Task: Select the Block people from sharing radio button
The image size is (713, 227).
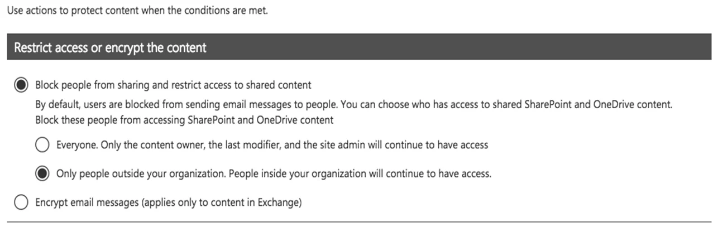Action: tap(21, 85)
